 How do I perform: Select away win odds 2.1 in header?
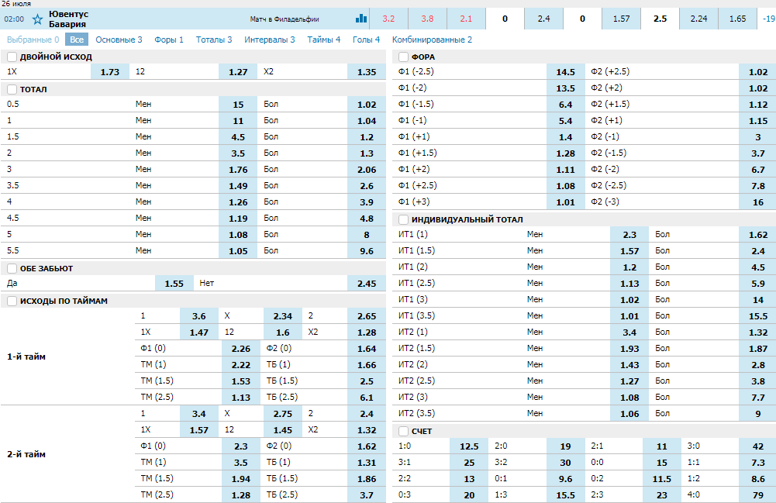point(466,19)
